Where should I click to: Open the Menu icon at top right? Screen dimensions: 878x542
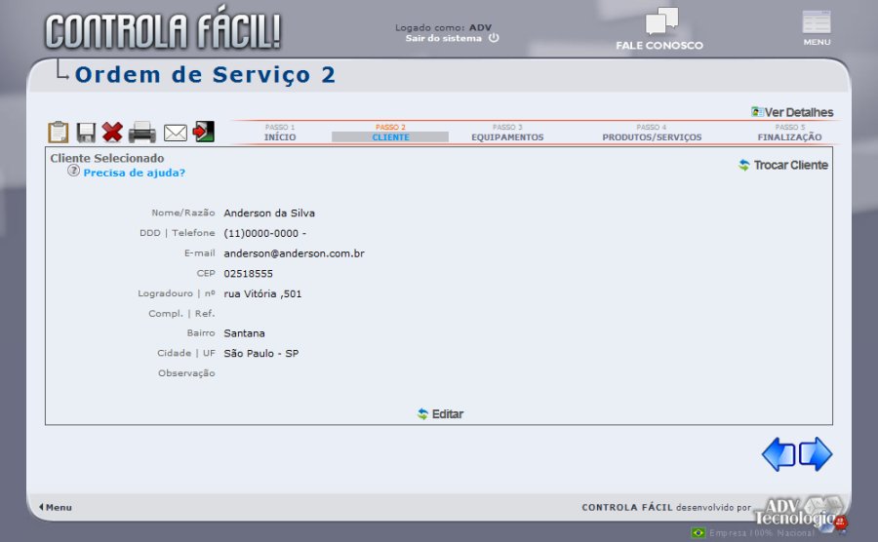pyautogui.click(x=817, y=28)
